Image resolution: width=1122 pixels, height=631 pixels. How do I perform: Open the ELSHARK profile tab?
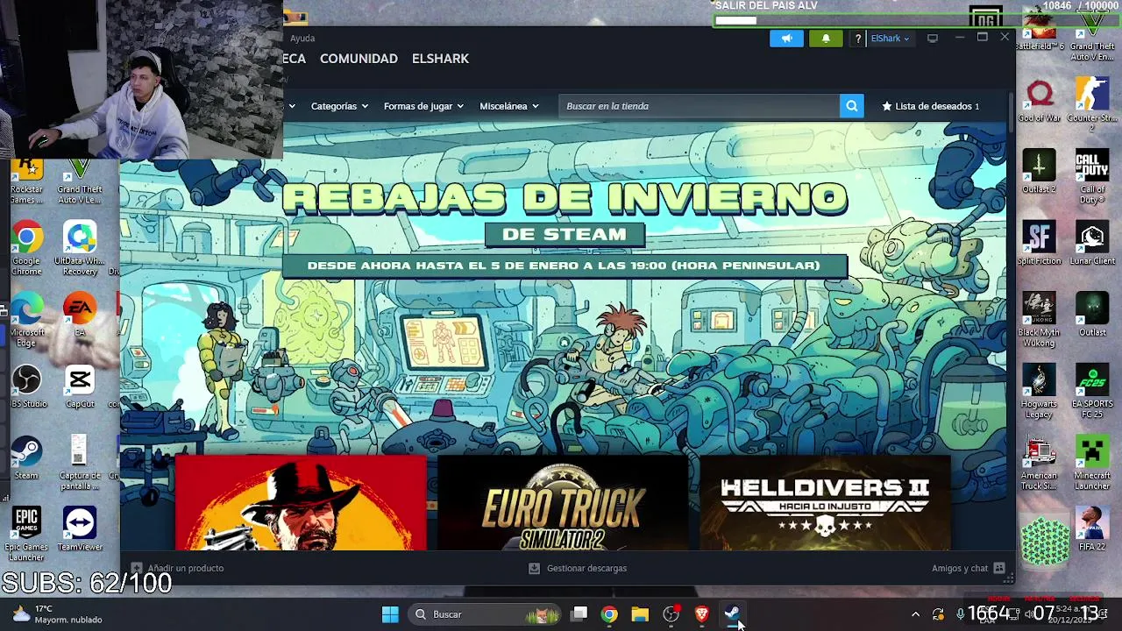[x=440, y=59]
